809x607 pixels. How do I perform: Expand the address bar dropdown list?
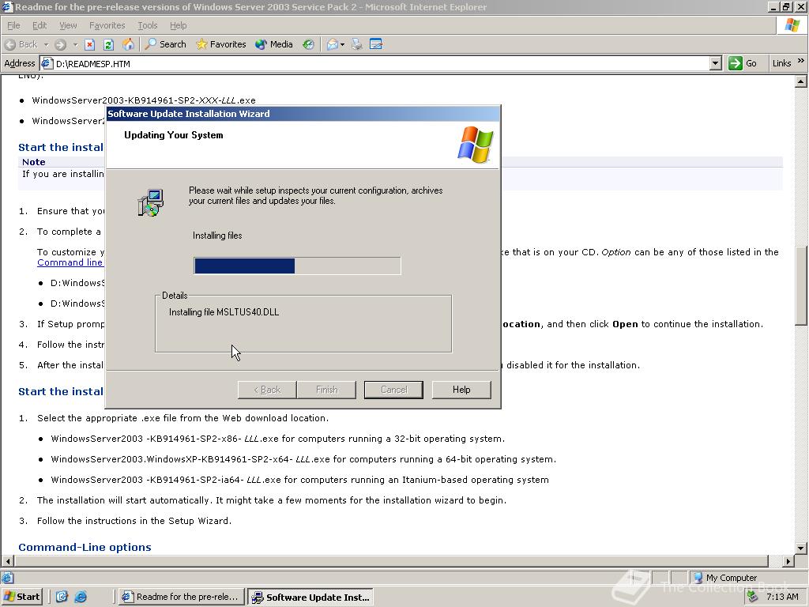coord(715,63)
